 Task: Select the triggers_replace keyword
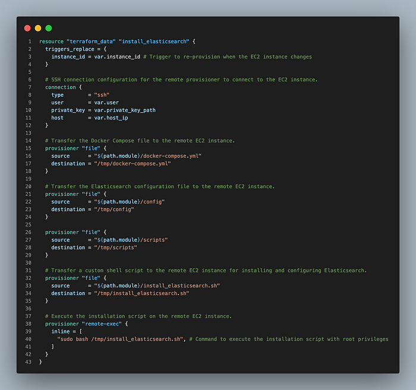[70, 49]
